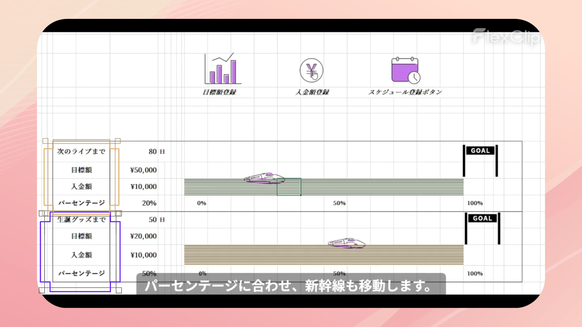Click the calendar schedule registration icon

pyautogui.click(x=406, y=70)
